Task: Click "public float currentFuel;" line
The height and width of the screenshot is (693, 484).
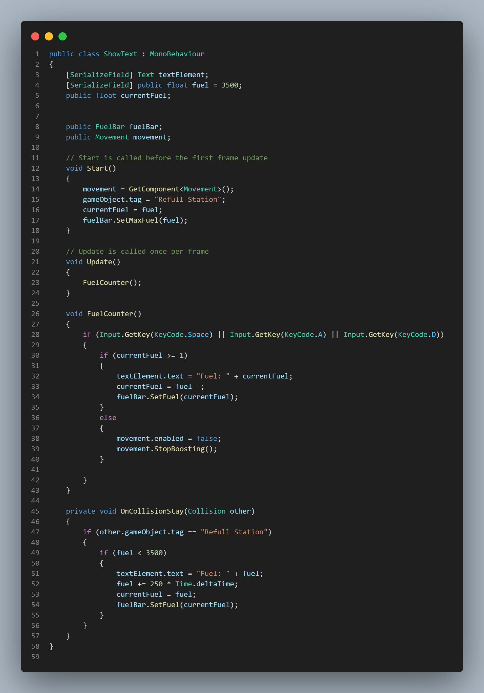Action: [x=118, y=96]
